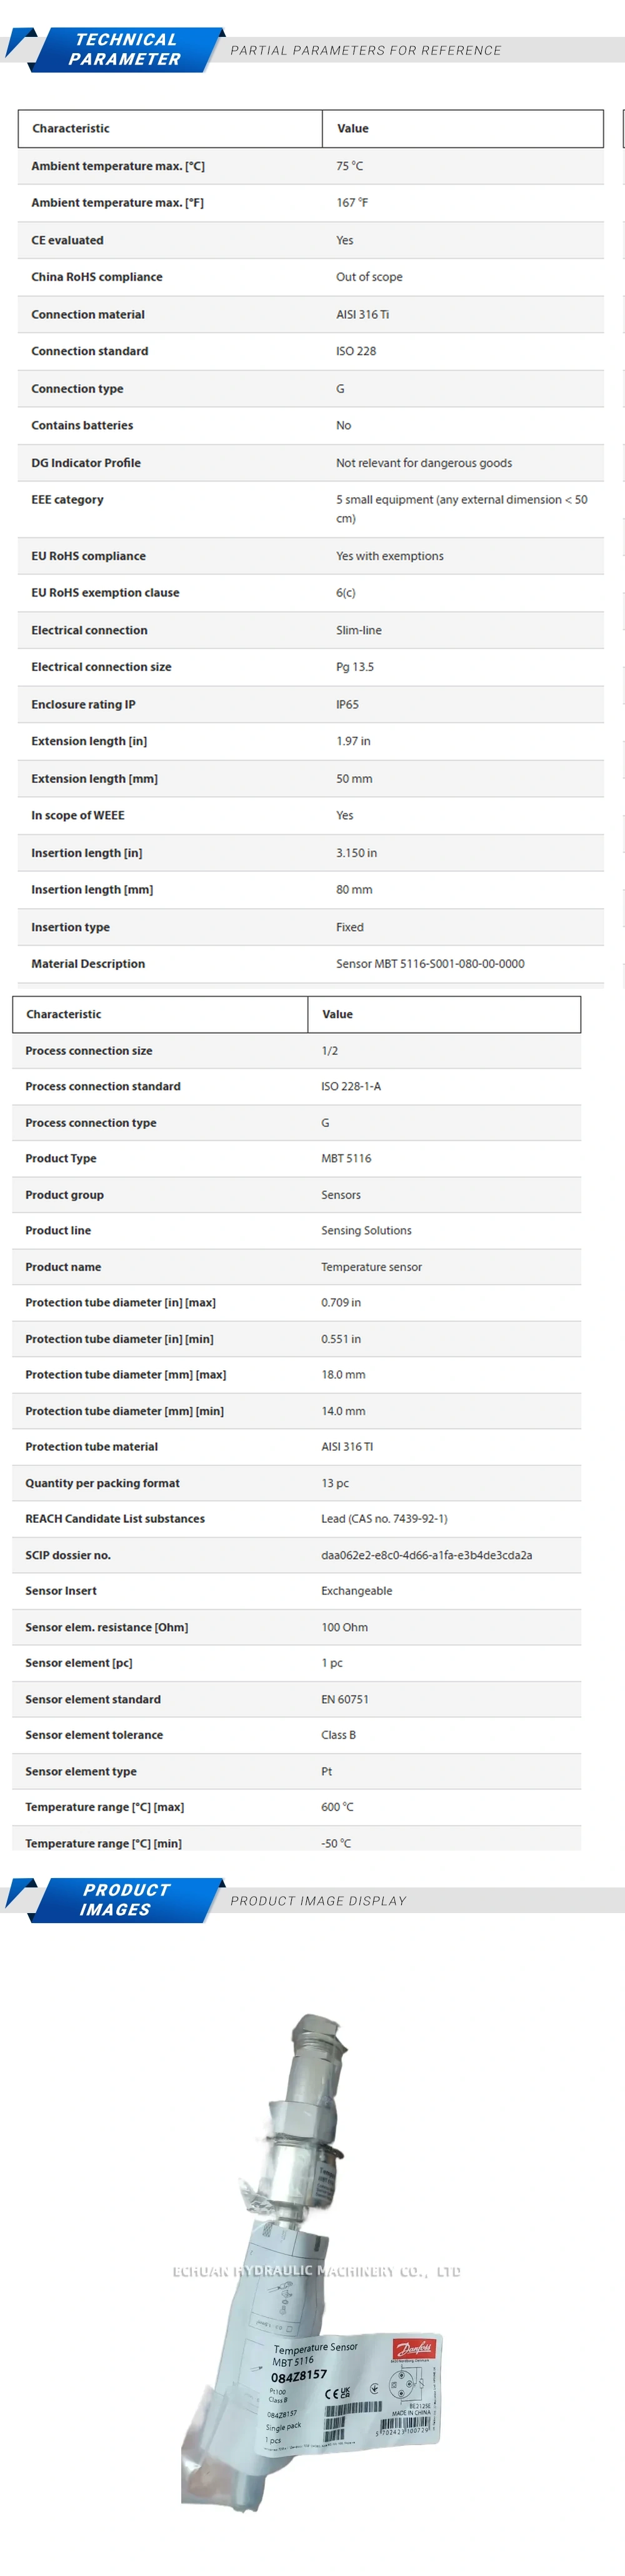Click the Sensor element standard EN 60751 value
Image resolution: width=625 pixels, height=2576 pixels.
(x=345, y=1699)
